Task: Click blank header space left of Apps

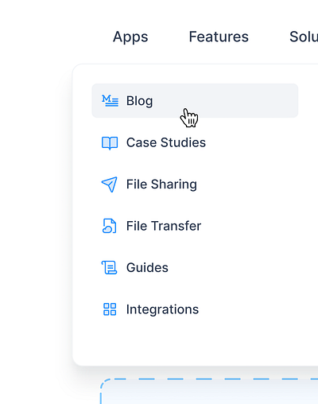Action: [53, 37]
